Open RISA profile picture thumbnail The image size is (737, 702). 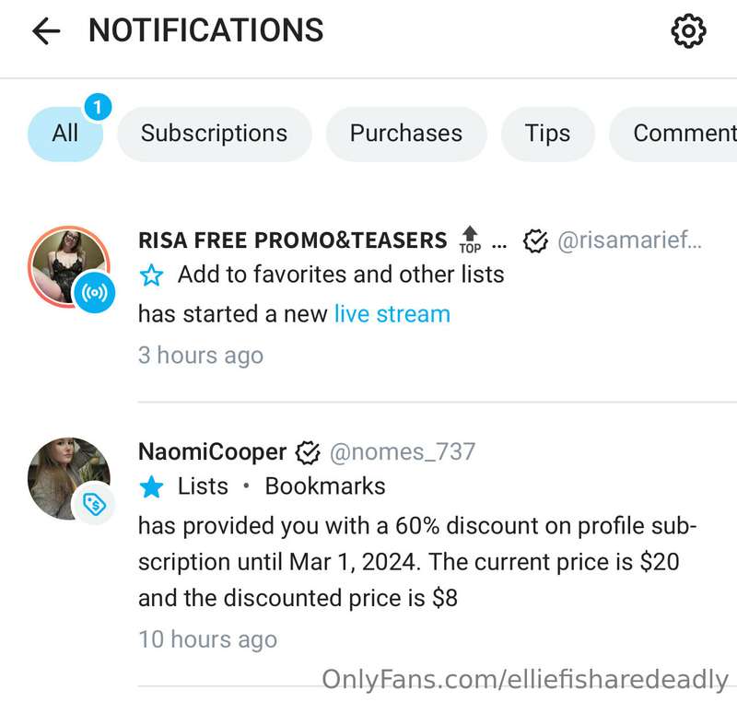[x=68, y=267]
